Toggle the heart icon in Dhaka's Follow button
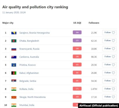This screenshot has width=119, height=108. (113, 41)
